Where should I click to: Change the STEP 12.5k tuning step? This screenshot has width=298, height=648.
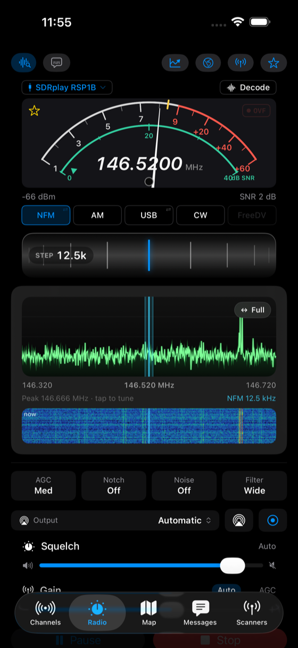click(x=61, y=255)
